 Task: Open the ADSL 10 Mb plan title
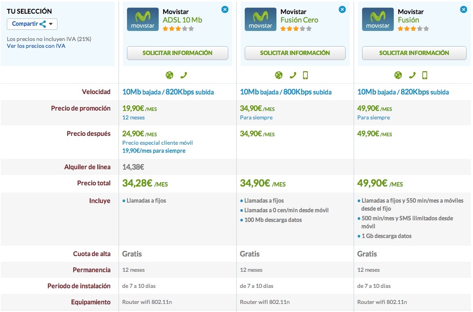click(182, 20)
